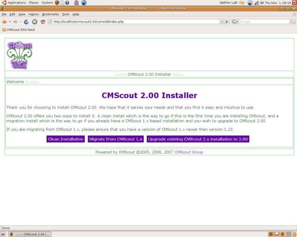Open the Help launcher in the top panel
The image size is (297, 237).
(x=67, y=3)
